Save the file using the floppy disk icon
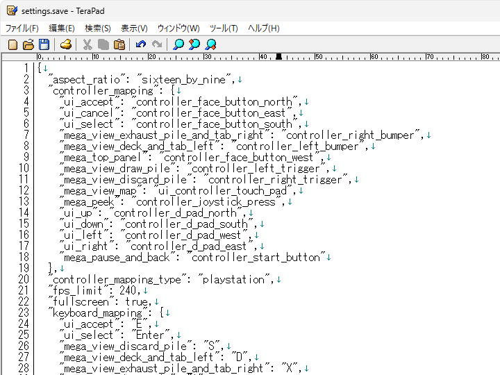The image size is (500, 375). (x=44, y=44)
